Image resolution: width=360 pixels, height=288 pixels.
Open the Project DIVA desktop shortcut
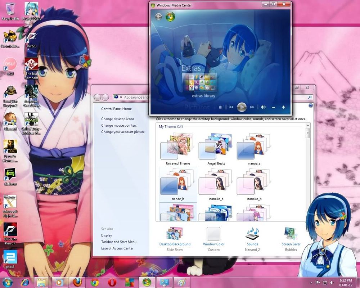31,11
